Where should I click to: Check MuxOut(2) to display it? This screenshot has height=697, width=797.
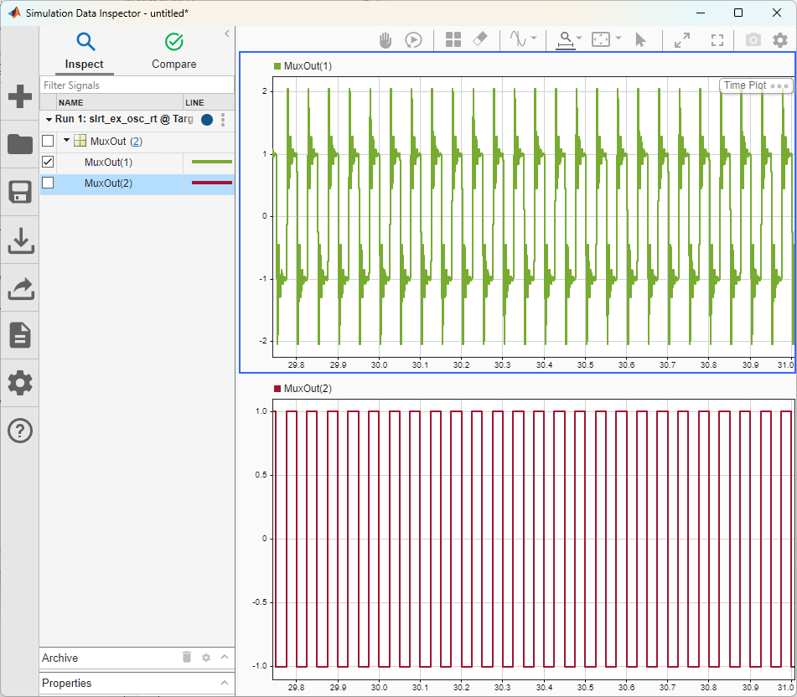point(48,183)
